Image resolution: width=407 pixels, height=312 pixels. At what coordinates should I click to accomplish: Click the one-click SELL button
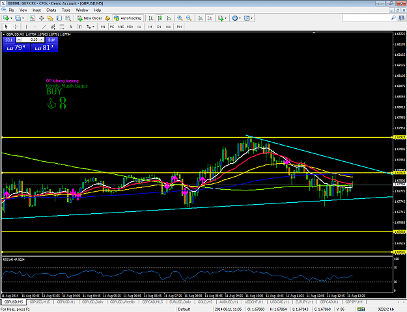9,40
